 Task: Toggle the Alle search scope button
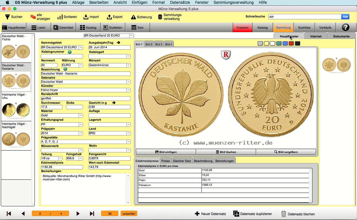point(345,17)
